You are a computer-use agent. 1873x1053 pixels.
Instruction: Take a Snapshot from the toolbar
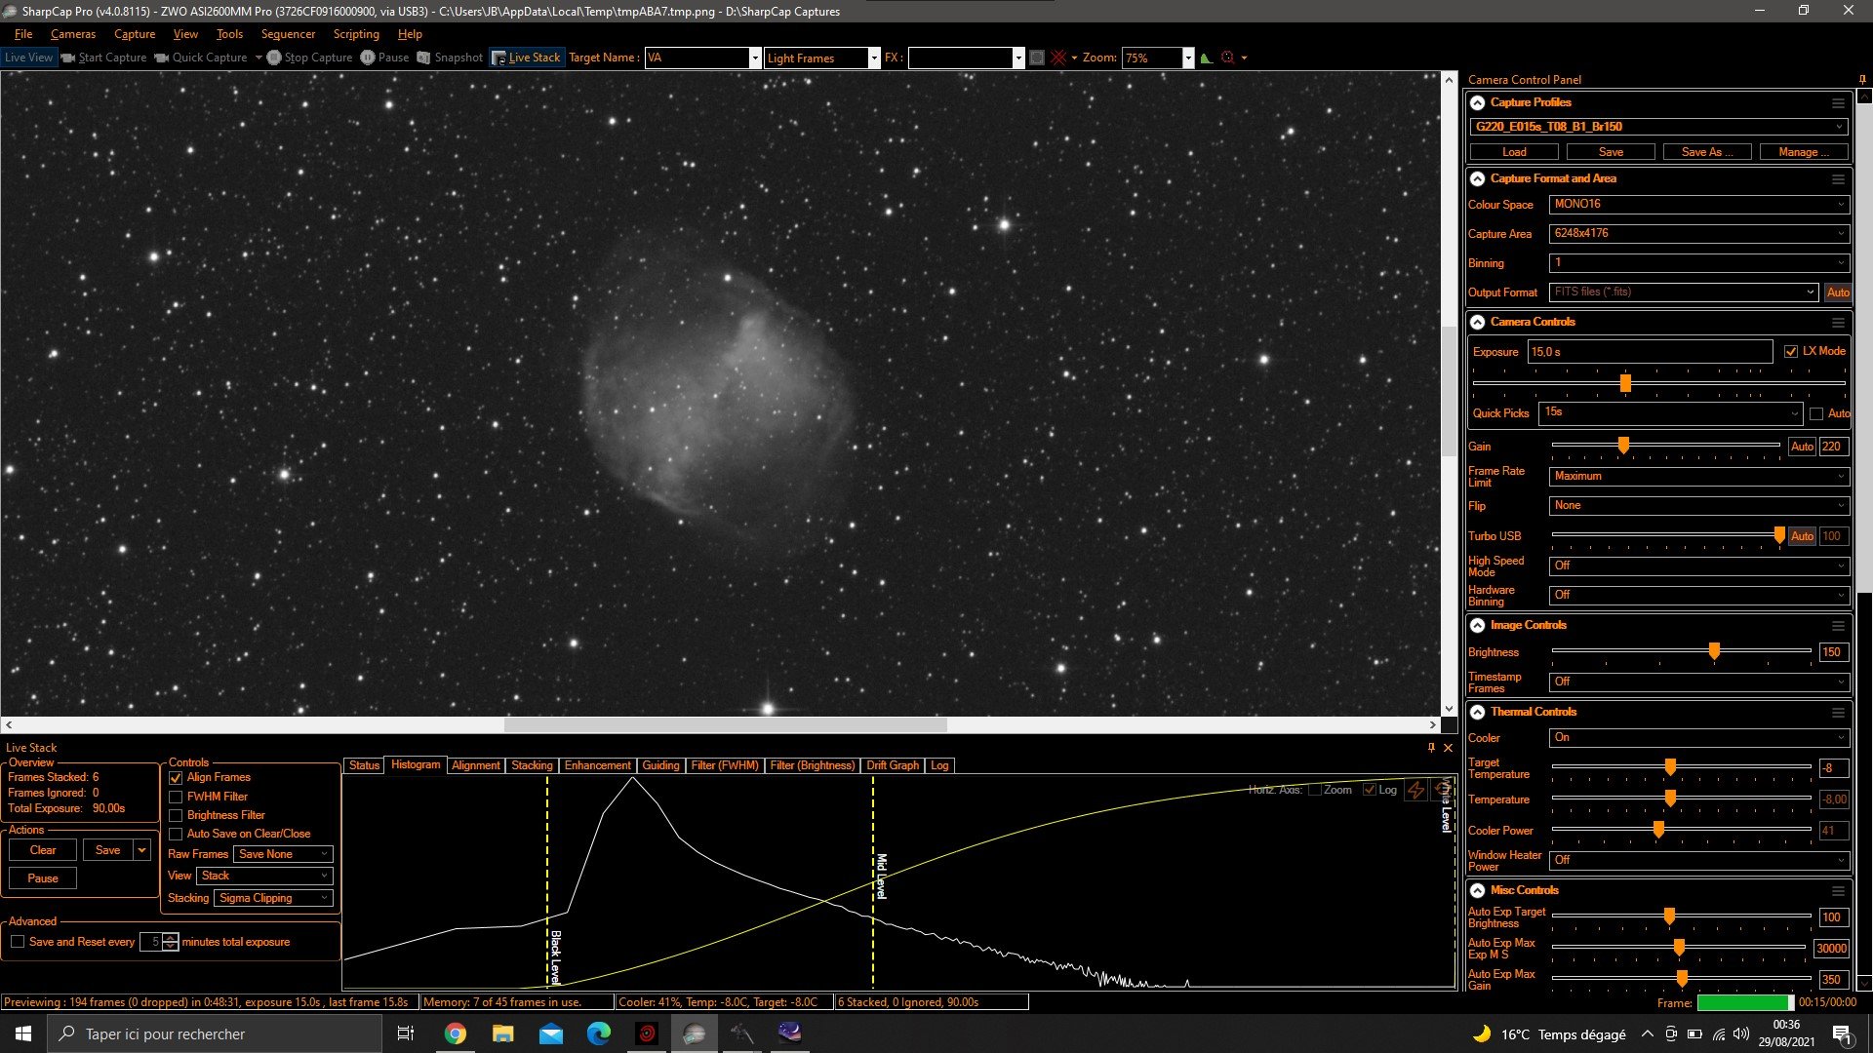[x=450, y=58]
